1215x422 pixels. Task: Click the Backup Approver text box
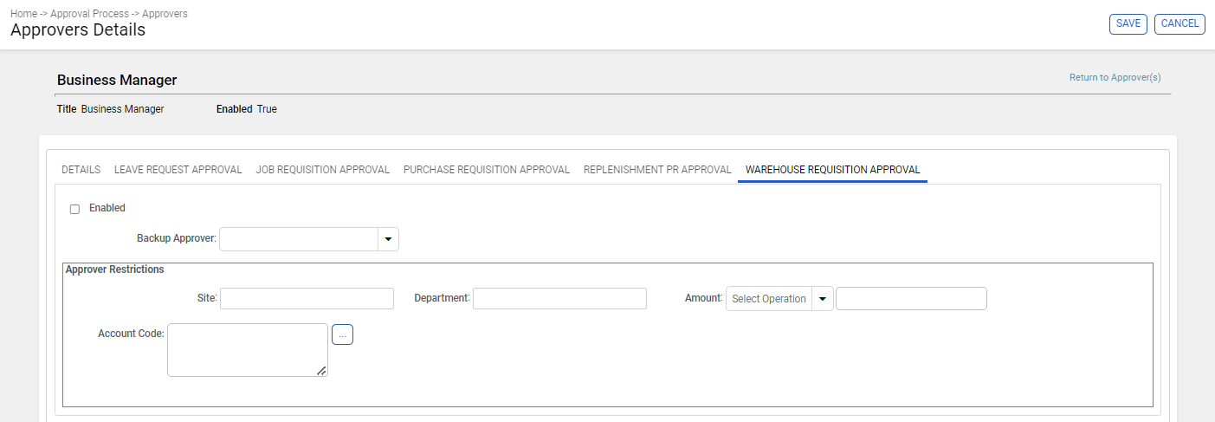coord(299,239)
